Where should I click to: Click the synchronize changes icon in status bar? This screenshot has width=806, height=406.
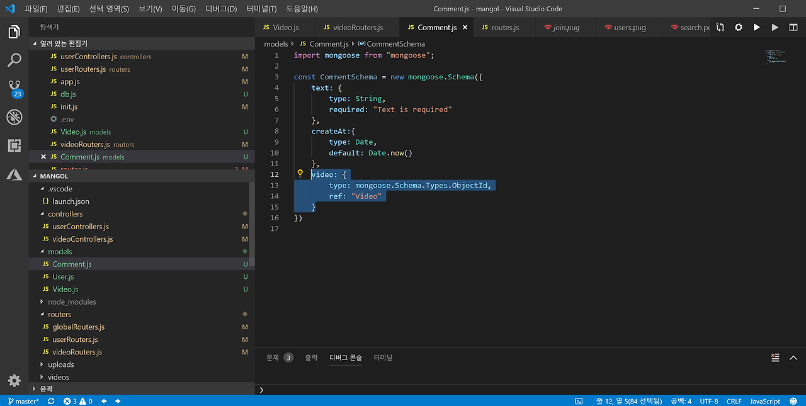point(51,401)
